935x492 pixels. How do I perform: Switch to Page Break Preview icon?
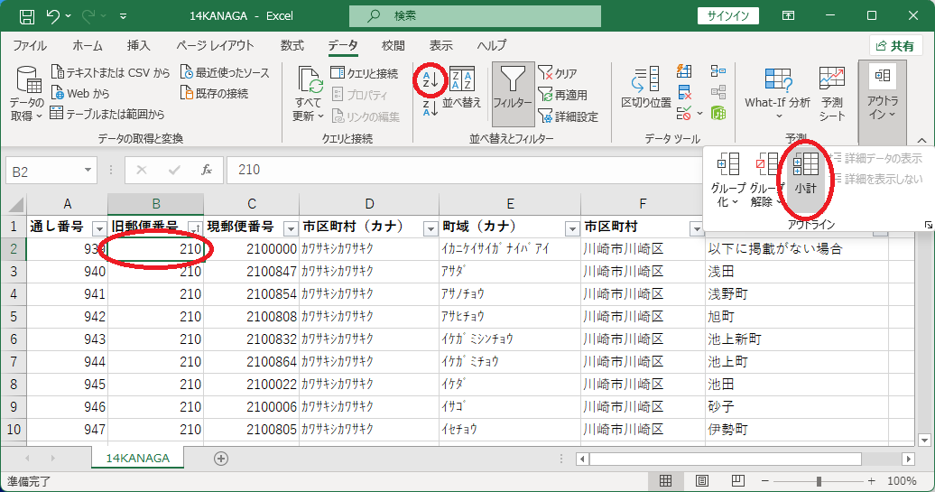pyautogui.click(x=737, y=480)
